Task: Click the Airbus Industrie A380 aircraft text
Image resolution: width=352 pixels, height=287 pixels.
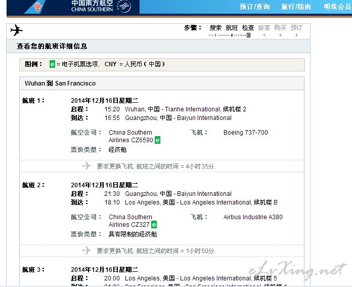Action: coord(253,217)
